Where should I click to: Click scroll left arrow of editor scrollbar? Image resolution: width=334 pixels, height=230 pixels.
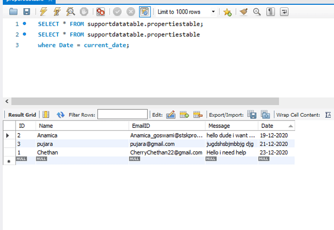point(7,101)
